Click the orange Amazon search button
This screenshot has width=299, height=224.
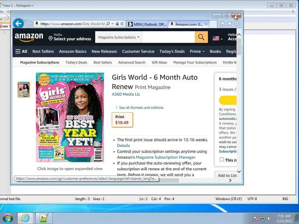coord(201,37)
